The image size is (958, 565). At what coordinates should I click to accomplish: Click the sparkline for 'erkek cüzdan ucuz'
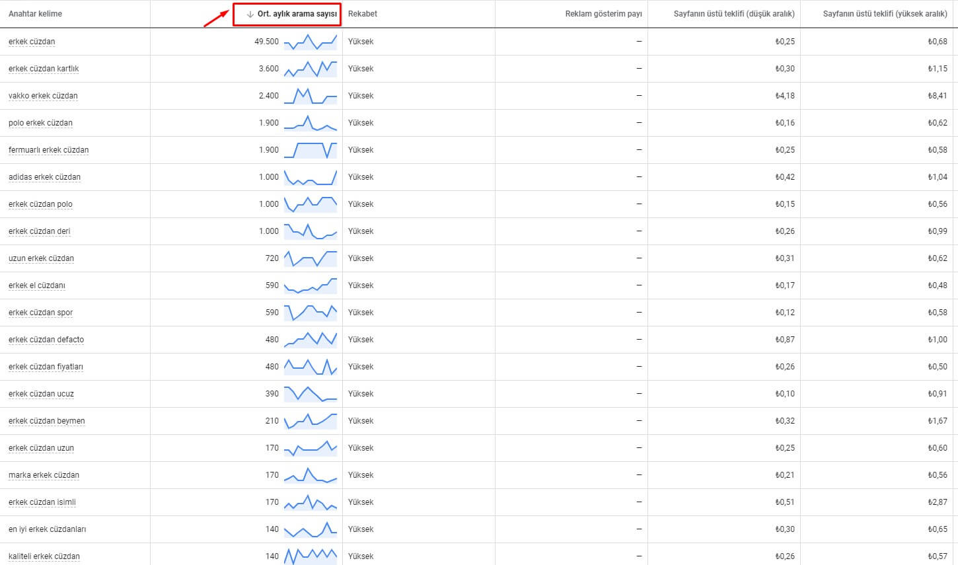tap(310, 394)
